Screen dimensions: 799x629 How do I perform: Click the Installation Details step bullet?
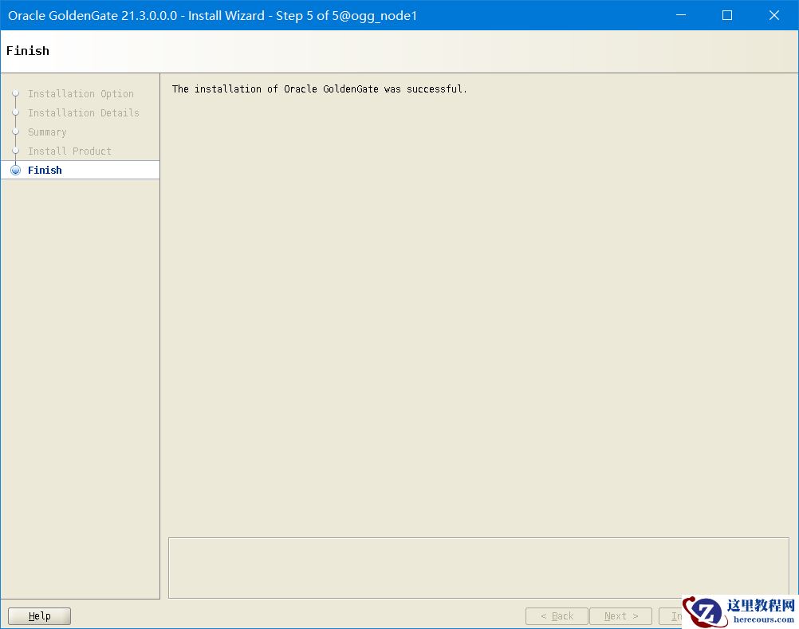coord(16,112)
